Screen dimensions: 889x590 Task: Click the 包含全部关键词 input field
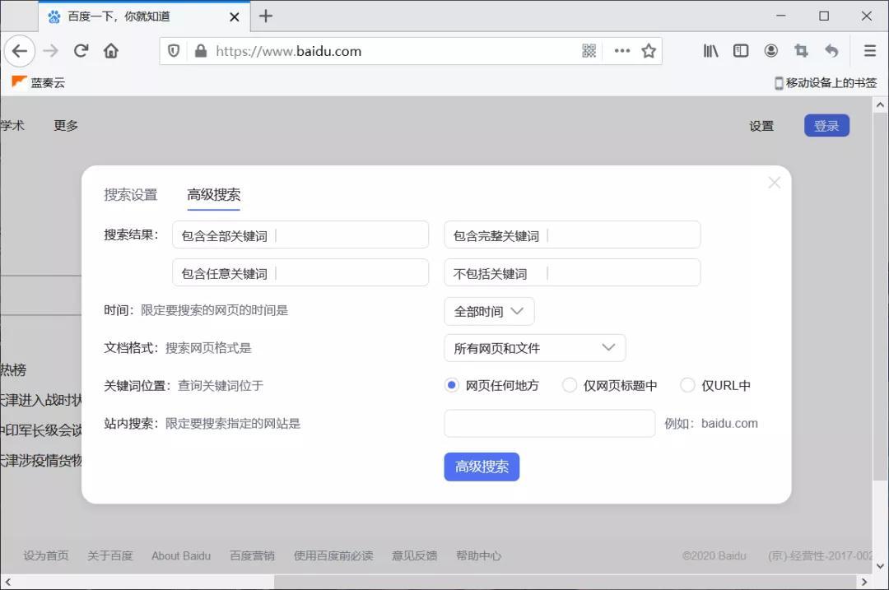click(300, 235)
